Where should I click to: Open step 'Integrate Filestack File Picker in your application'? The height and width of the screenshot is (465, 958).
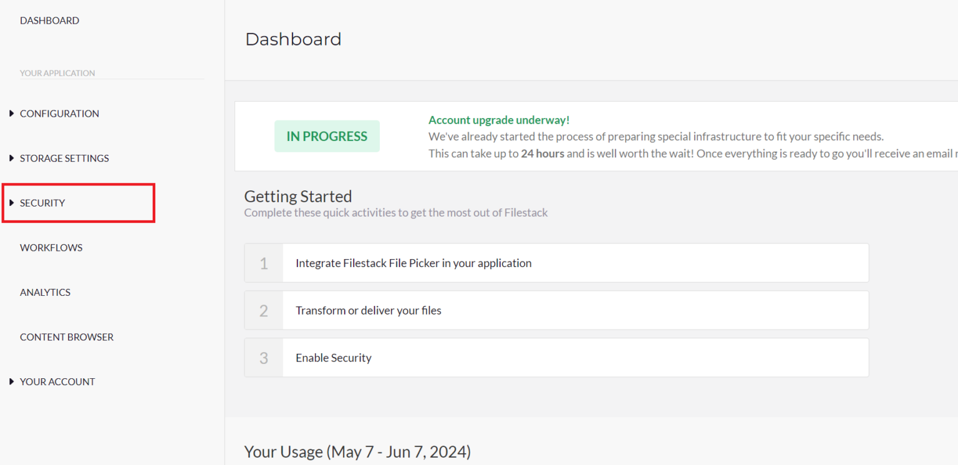pos(414,263)
